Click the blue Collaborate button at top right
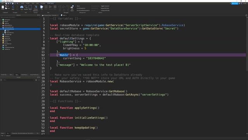This screenshot has height=140, width=248. coord(235,3)
